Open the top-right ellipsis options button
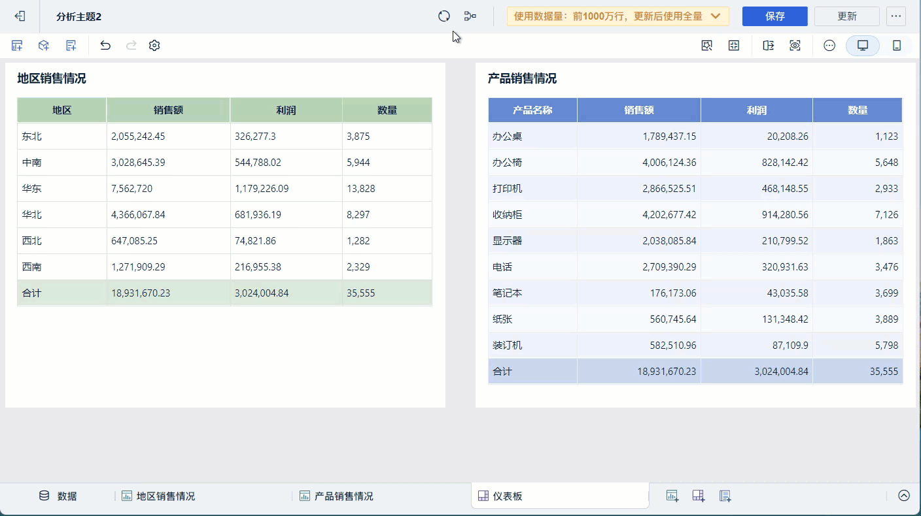The image size is (921, 516). tap(896, 16)
